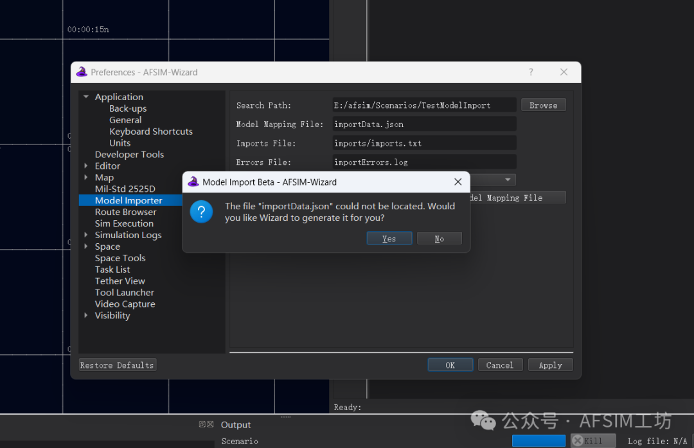This screenshot has width=694, height=448.
Task: Expand the Editor tree node
Action: 86,166
